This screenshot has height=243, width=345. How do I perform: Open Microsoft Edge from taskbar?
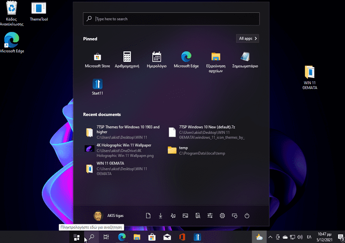tap(122, 237)
